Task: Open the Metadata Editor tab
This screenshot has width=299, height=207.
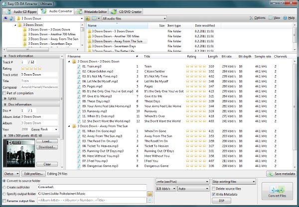Action: point(91,11)
